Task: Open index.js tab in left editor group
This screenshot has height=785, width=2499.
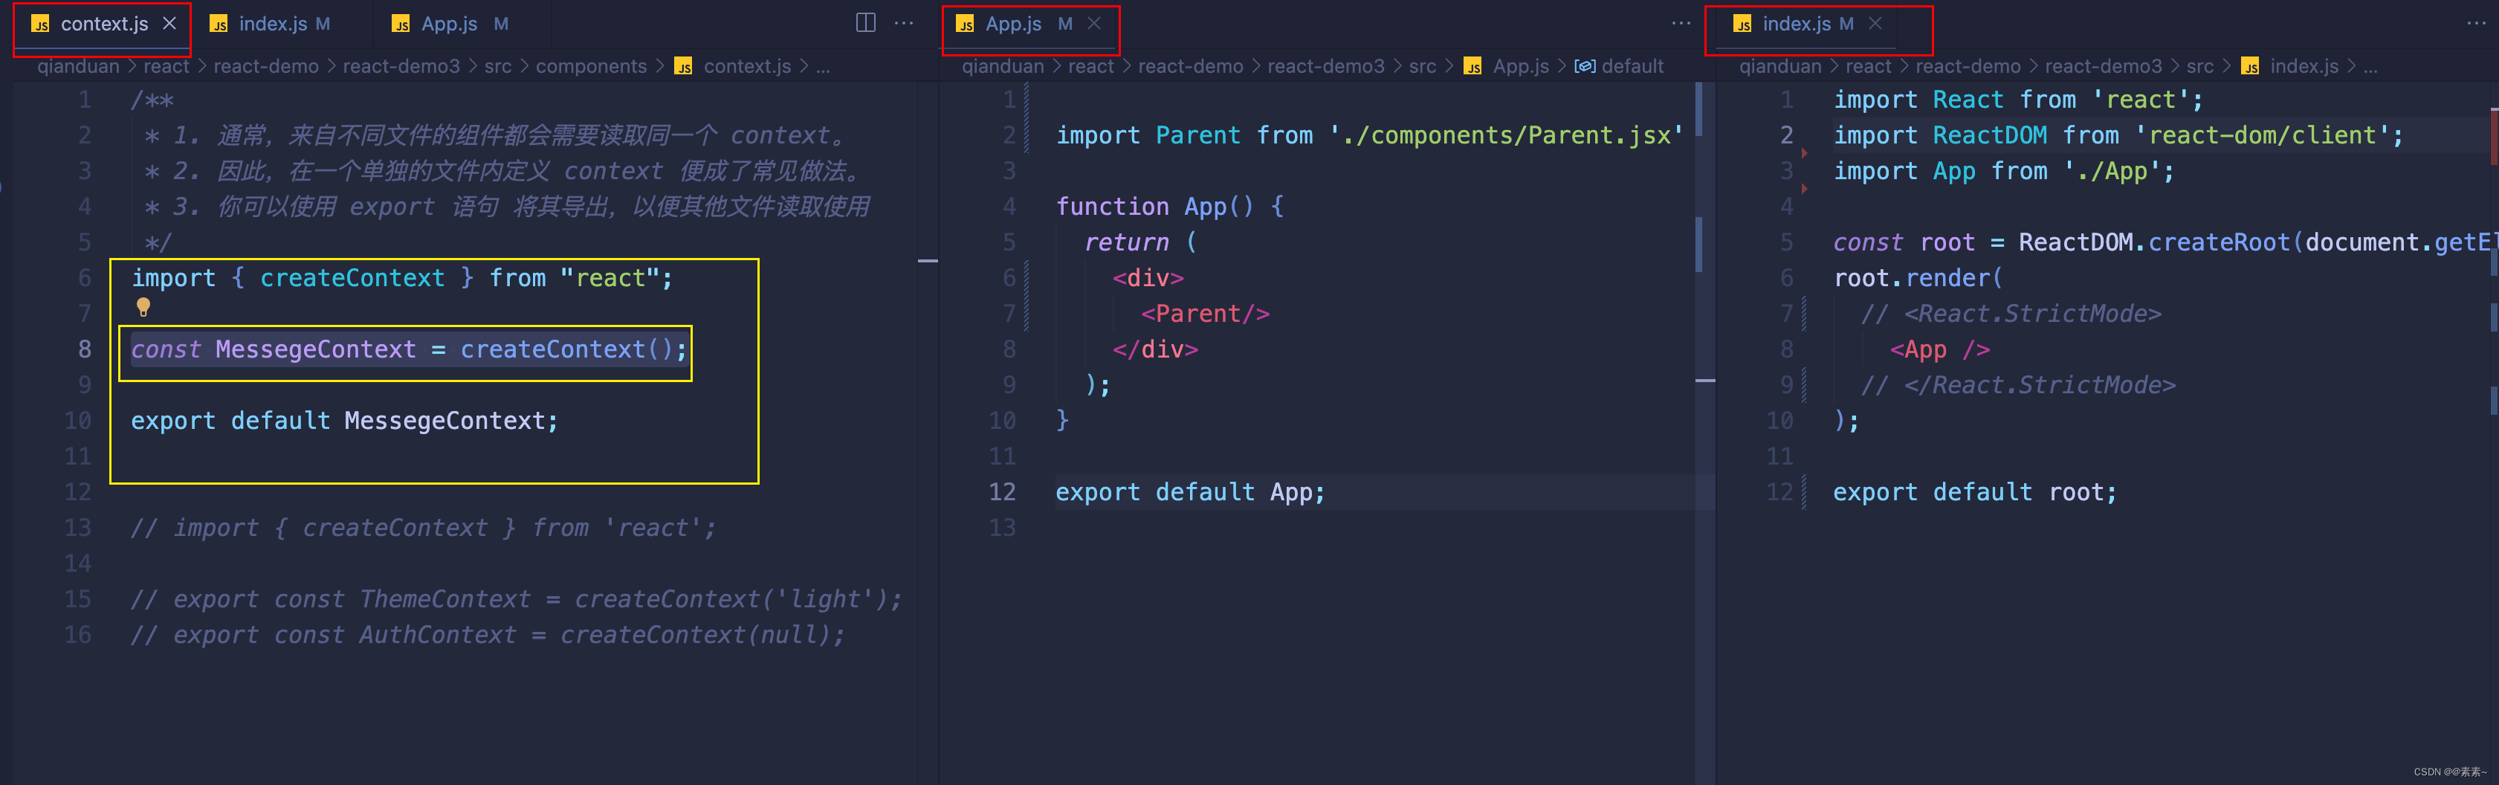Action: pyautogui.click(x=271, y=25)
